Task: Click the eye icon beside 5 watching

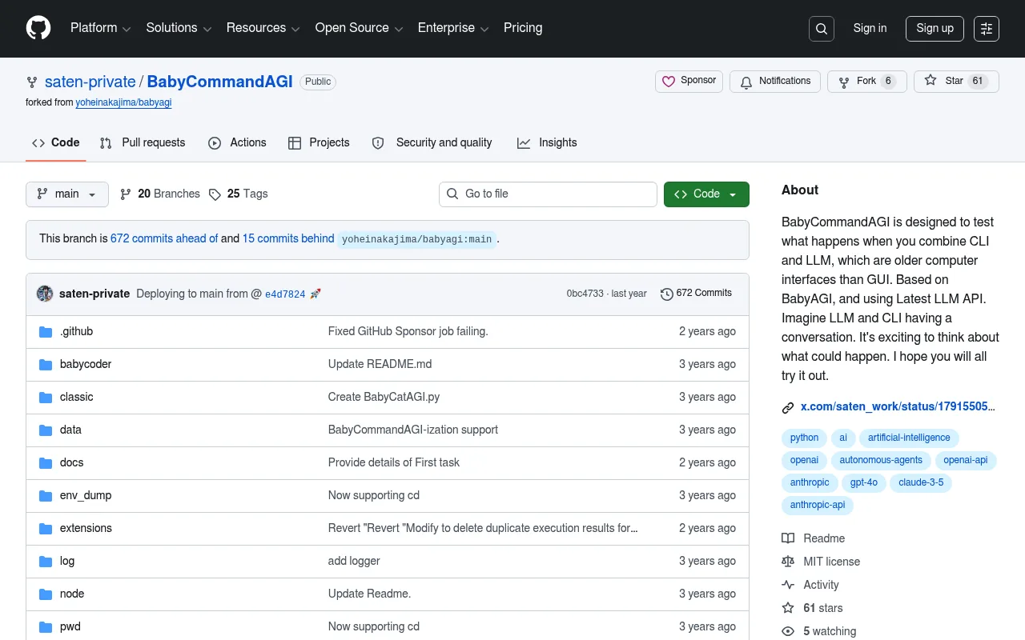Action: [788, 631]
